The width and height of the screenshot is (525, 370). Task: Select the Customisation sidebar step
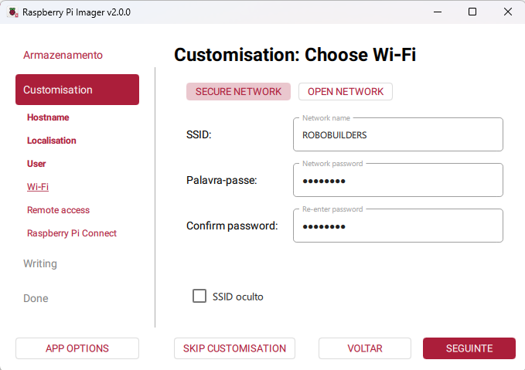(x=77, y=90)
